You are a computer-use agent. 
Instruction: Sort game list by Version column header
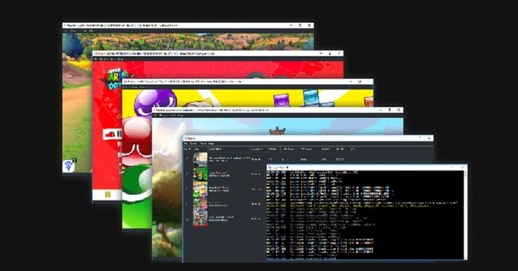click(x=272, y=149)
